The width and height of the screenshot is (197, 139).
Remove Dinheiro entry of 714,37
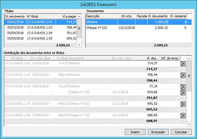(183, 63)
